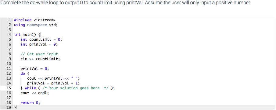Click the closing brace on line 19
The image size is (276, 110).
click(x=15, y=107)
